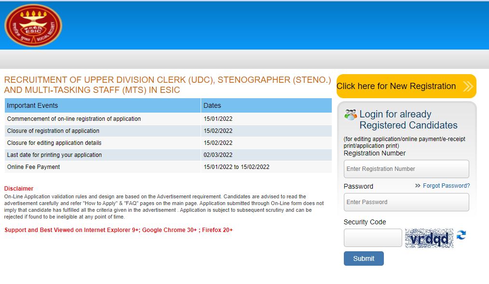Open the Forgot Password link
Viewport: 489px width, 284px height.
[x=446, y=186]
